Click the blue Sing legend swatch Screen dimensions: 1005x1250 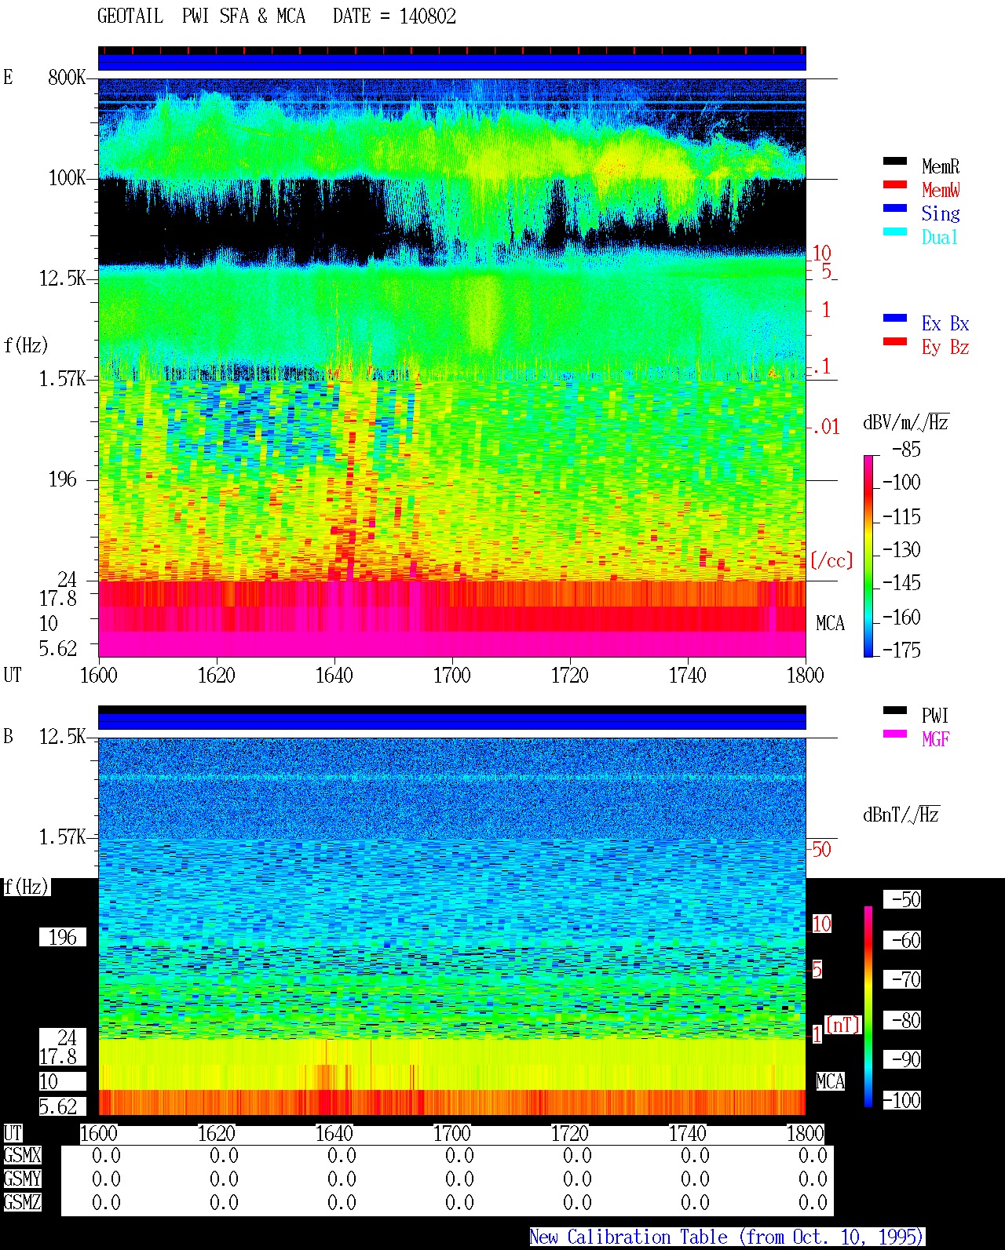coord(894,209)
